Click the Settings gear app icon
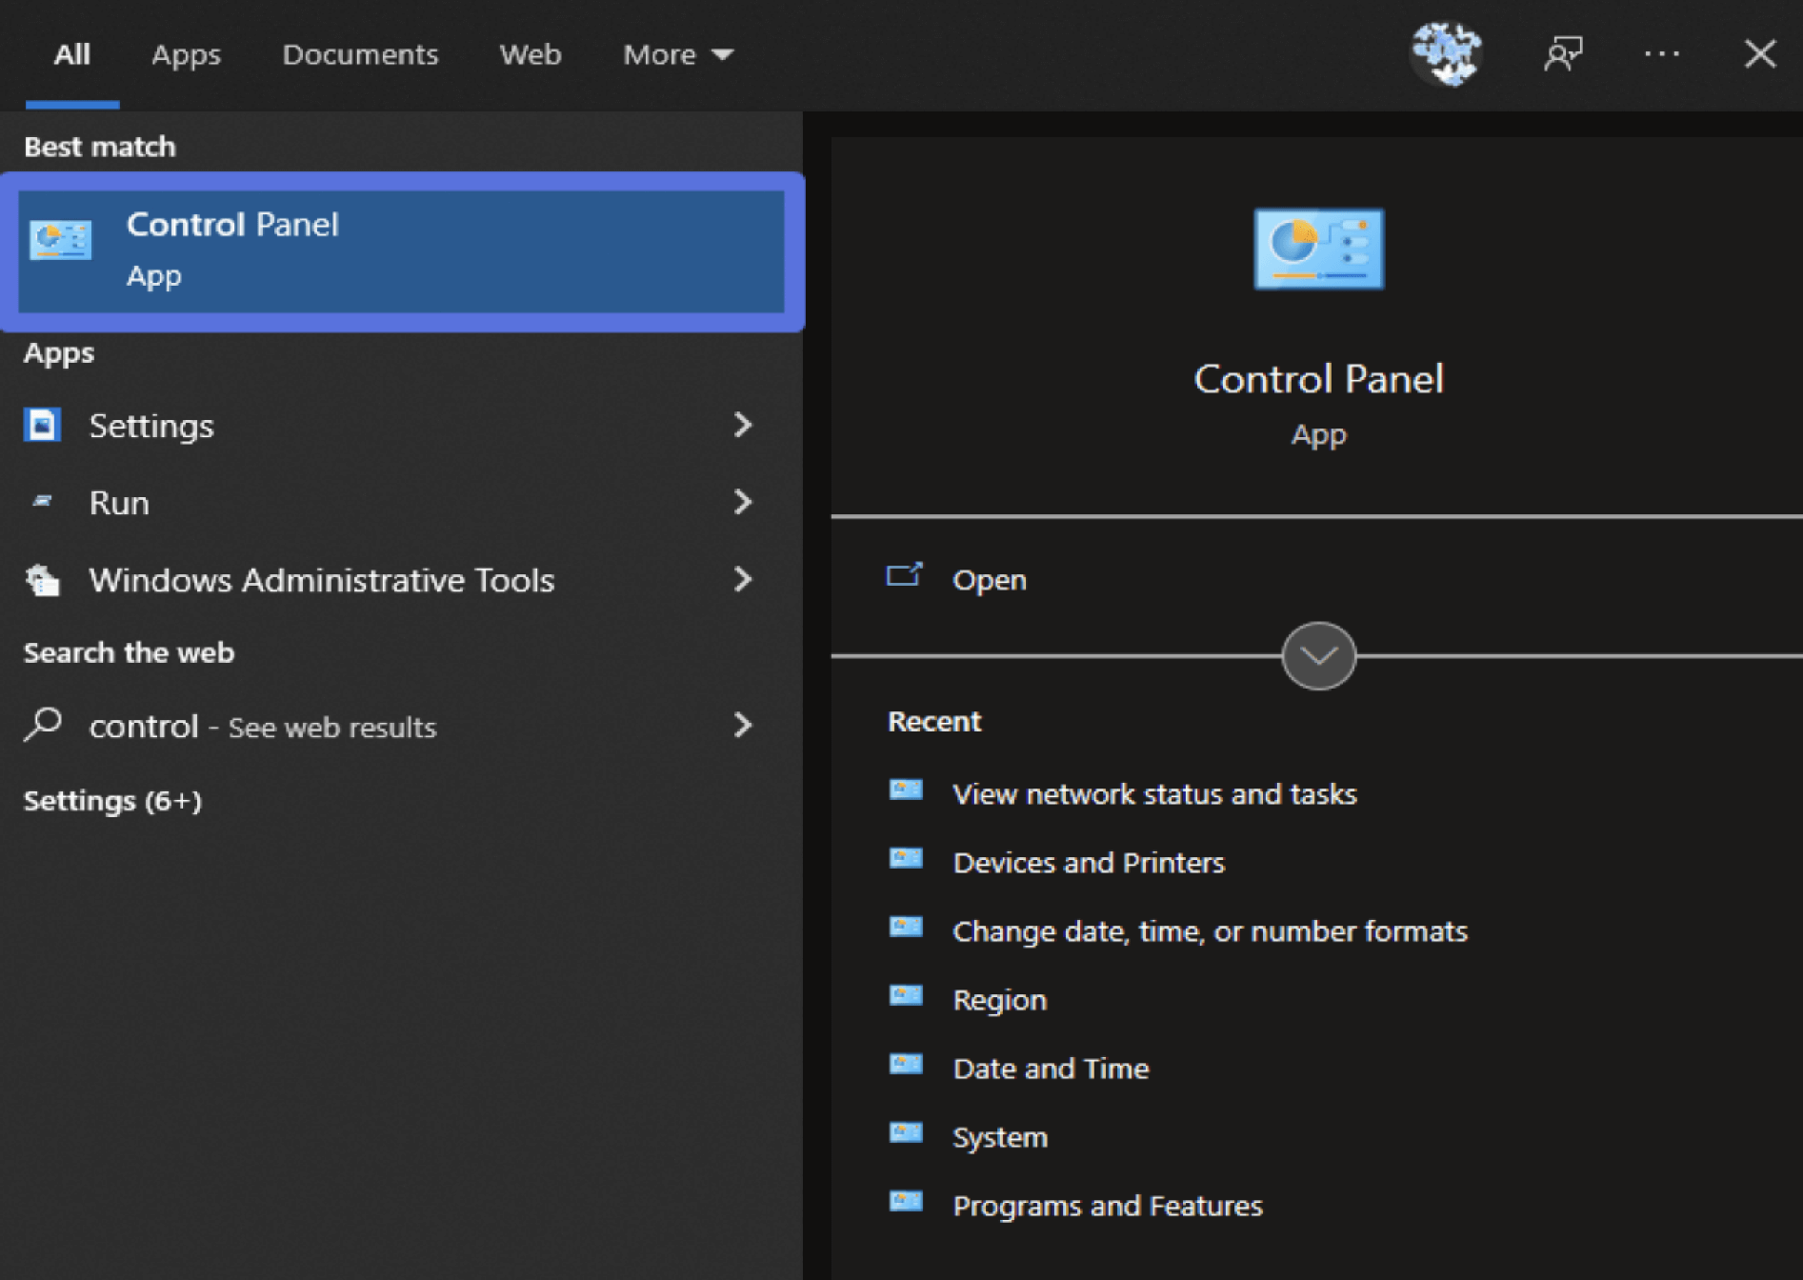 pos(43,425)
